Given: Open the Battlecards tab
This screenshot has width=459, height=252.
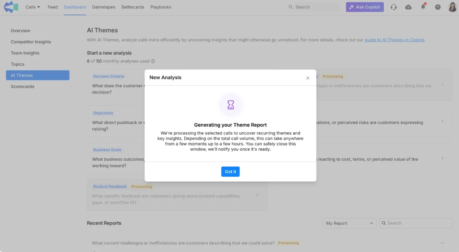Looking at the screenshot, I should 133,7.
